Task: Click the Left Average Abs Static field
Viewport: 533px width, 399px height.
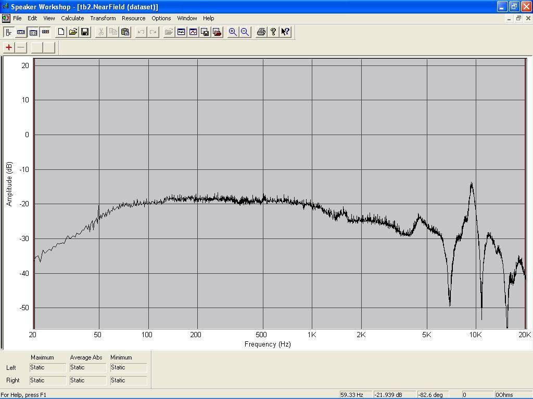Action: (88, 367)
